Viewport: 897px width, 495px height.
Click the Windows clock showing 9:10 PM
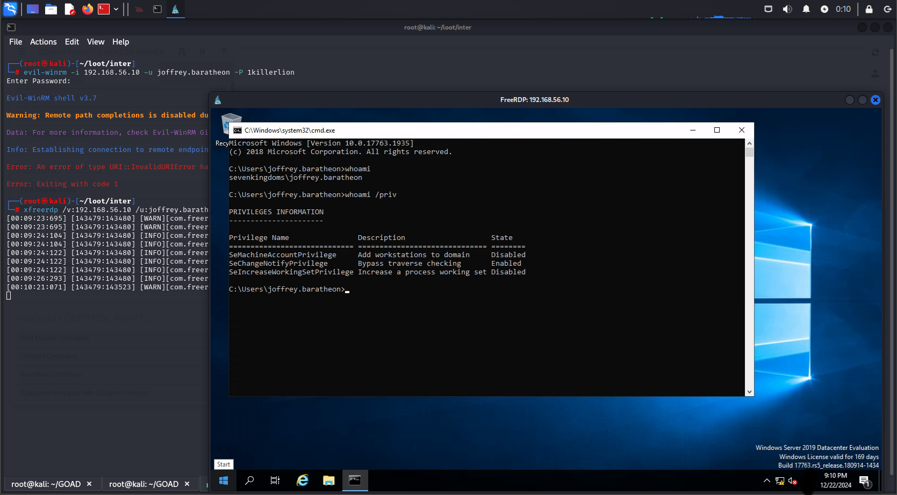(835, 480)
